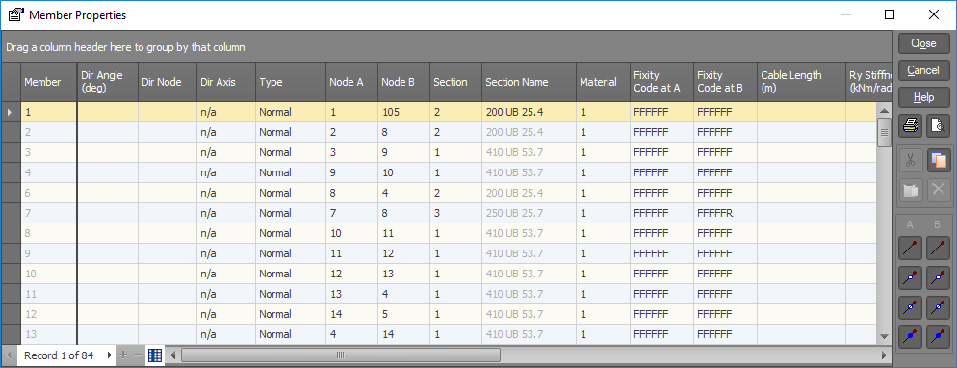Viewport: 957px width, 368px height.
Task: Open Help with the Help button
Action: [923, 97]
